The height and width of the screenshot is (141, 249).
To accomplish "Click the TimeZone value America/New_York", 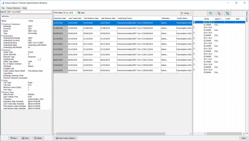I will coord(36,99).
